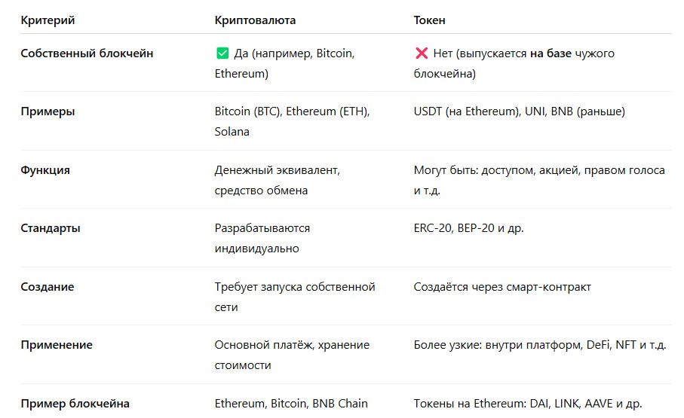Viewport: 684px width, 418px height.
Task: Click the green checkmark emoji icon
Action: (x=222, y=53)
